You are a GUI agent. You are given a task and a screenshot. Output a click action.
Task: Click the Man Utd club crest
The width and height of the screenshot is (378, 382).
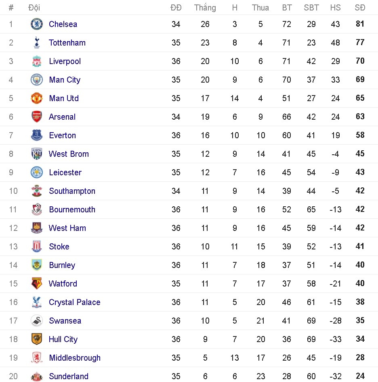(x=37, y=98)
